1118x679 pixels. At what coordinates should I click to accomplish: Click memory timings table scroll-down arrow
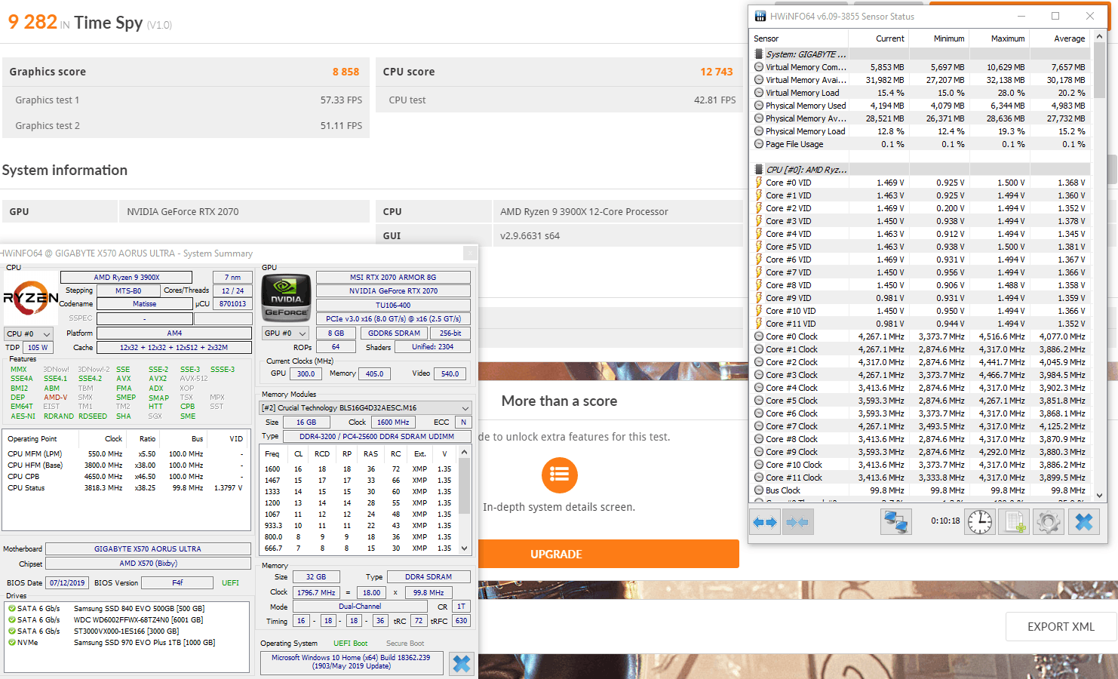465,548
